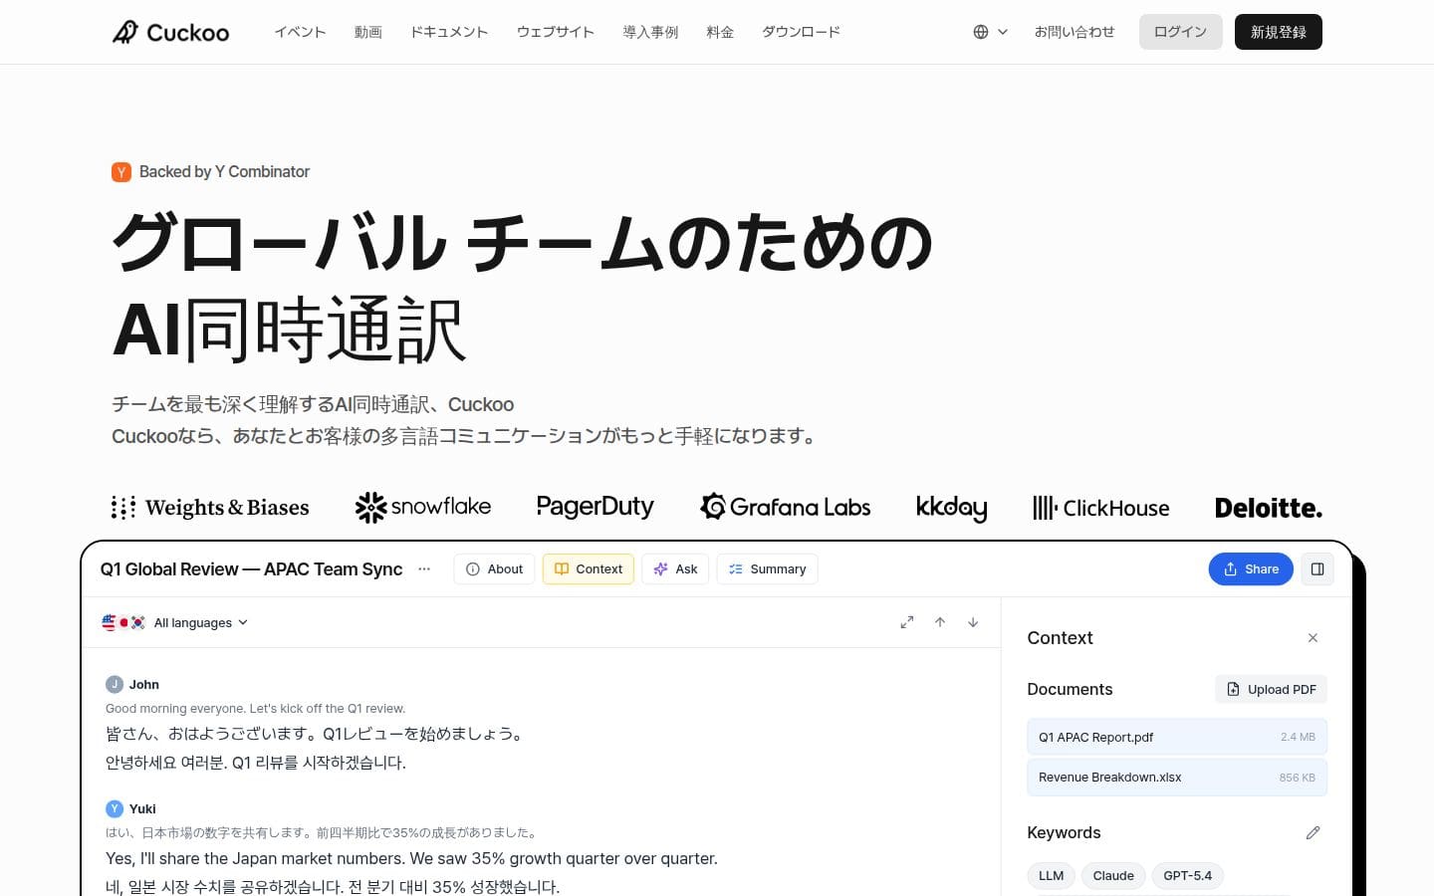1434x896 pixels.
Task: Click the expand fullscreen arrows icon
Action: click(x=907, y=622)
